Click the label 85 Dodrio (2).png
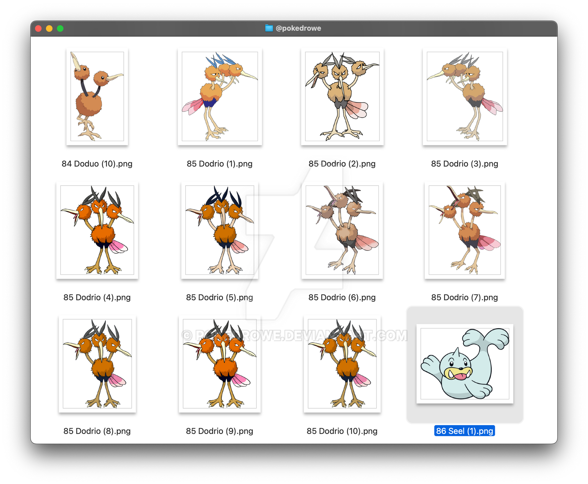 click(x=342, y=163)
